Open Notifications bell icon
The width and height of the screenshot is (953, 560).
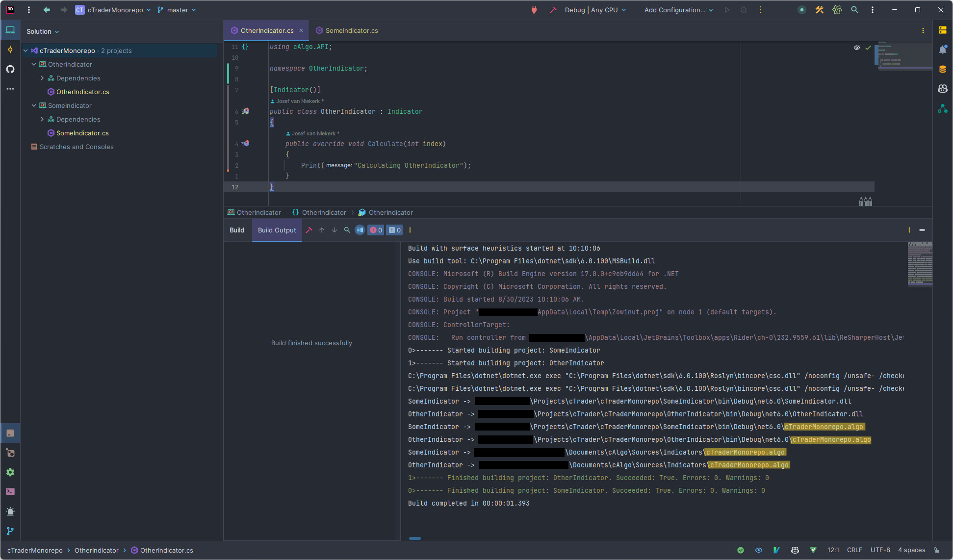point(943,50)
